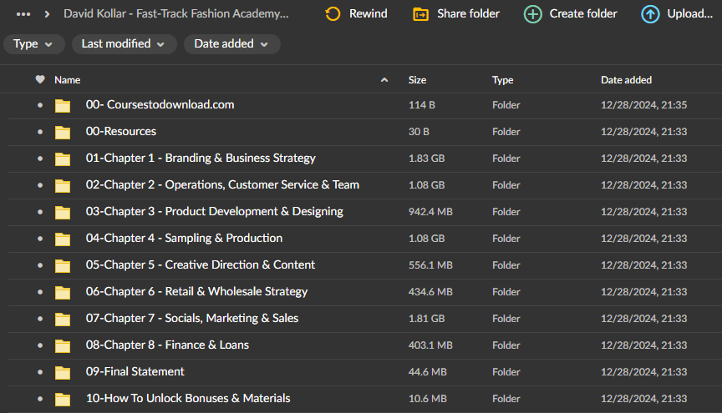Viewport: 722px width, 413px height.
Task: Click the Rewind circular arrow icon
Action: tap(333, 14)
